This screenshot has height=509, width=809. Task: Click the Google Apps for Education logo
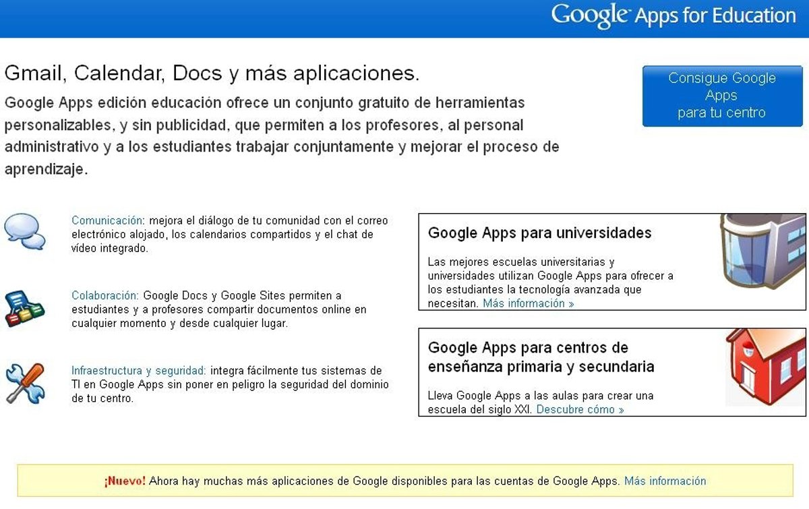(x=673, y=16)
